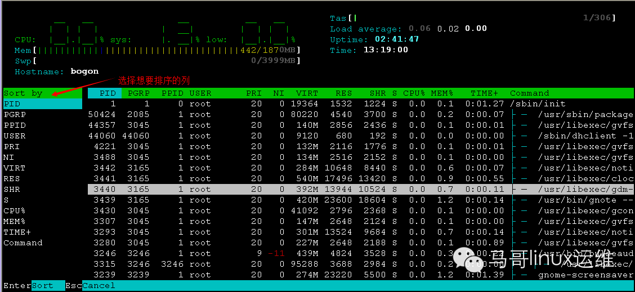Select process row with PID 50424

pos(361,115)
